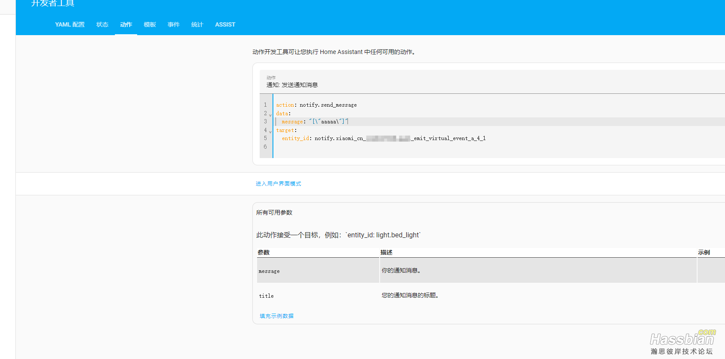Open the 模板 tab
The image size is (725, 359).
coord(150,24)
